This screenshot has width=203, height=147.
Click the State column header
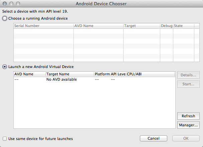(x=183, y=26)
